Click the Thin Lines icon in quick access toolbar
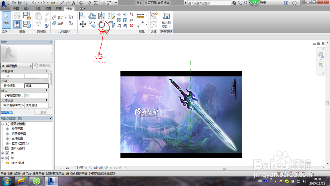Screen dimensions: 330x186 (x=96, y=3)
